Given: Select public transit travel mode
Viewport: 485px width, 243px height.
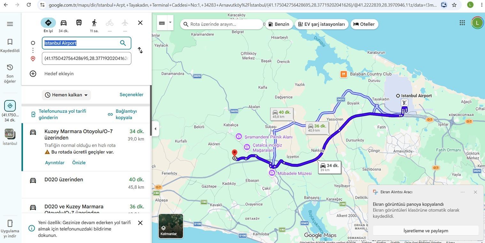Looking at the screenshot, I should point(79,23).
